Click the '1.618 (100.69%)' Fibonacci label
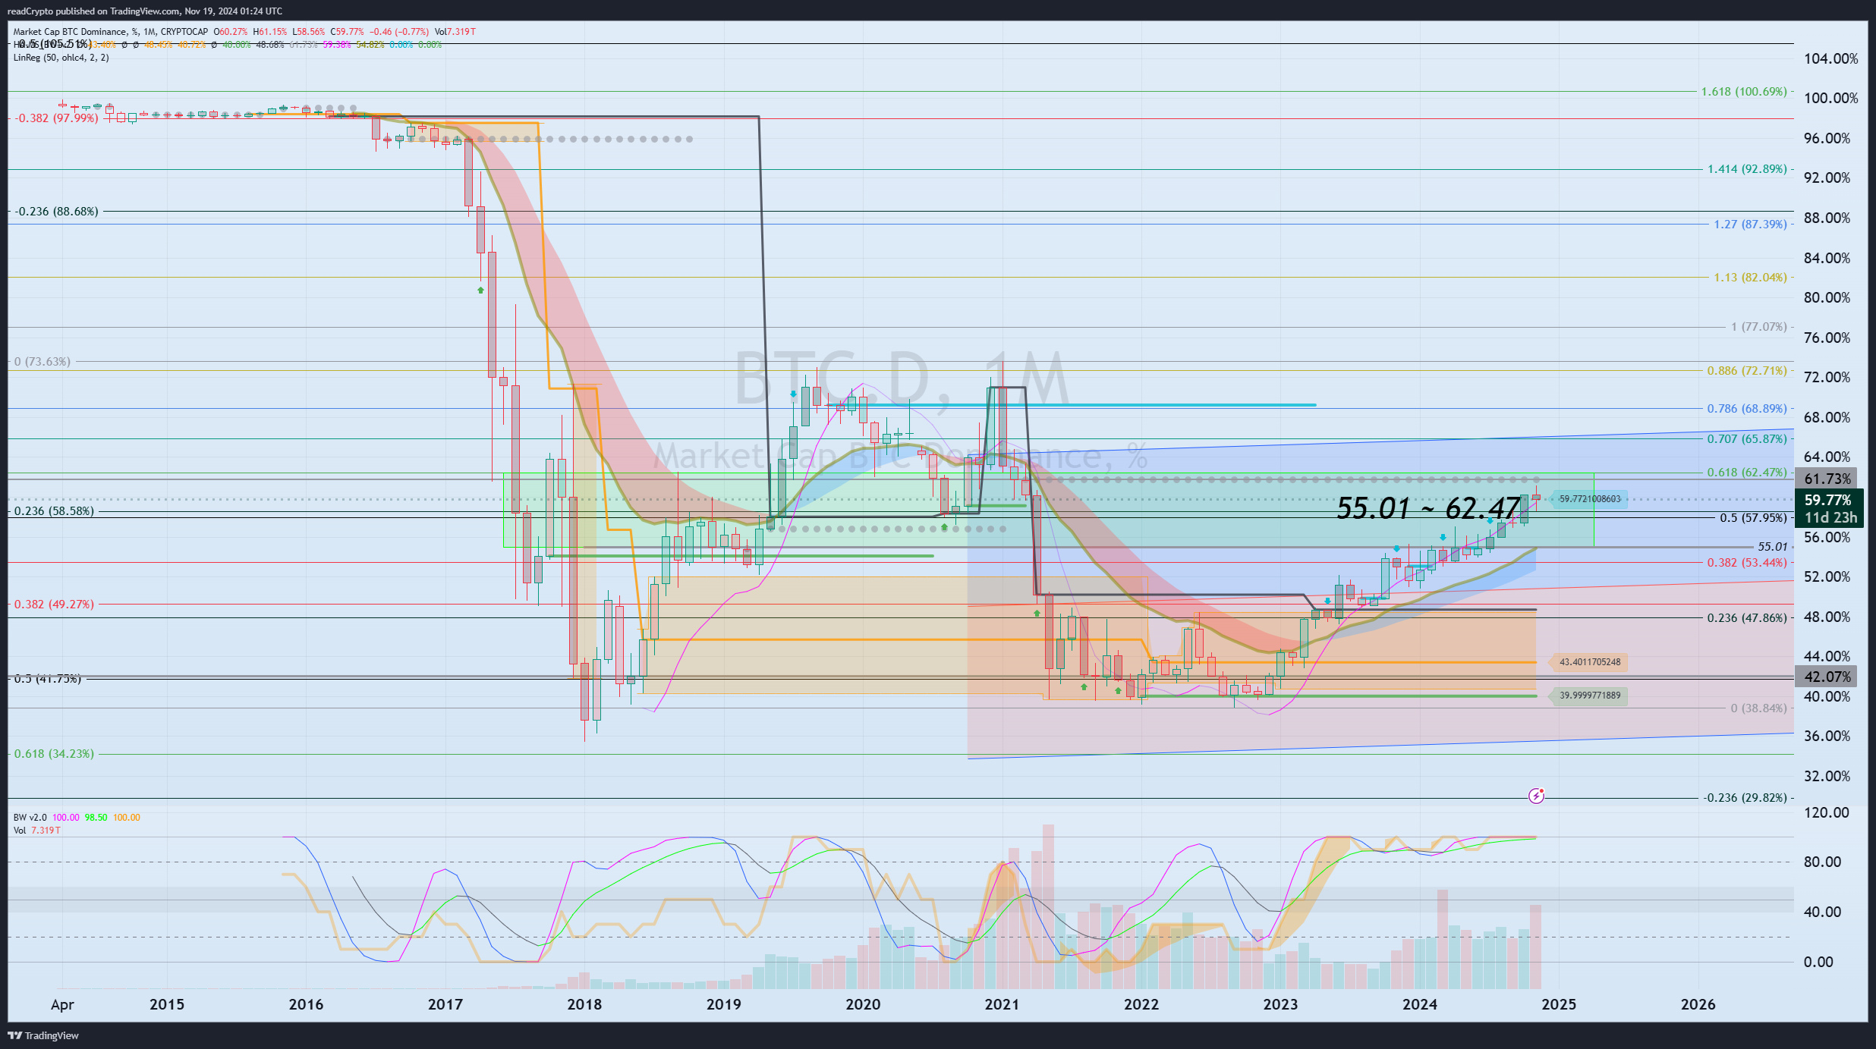The image size is (1876, 1049). tap(1744, 92)
